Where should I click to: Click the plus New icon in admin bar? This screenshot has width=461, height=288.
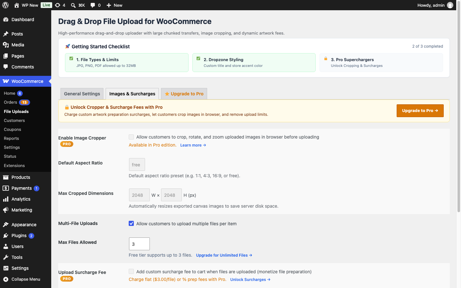[109, 5]
